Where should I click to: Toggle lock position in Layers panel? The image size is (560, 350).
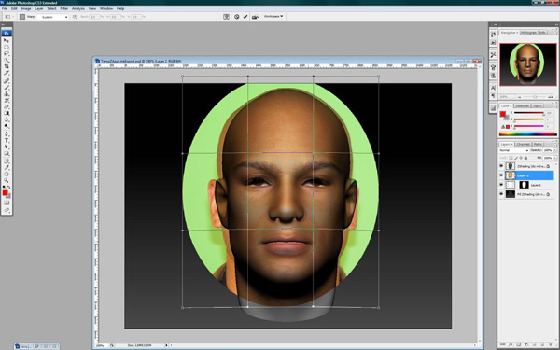522,158
